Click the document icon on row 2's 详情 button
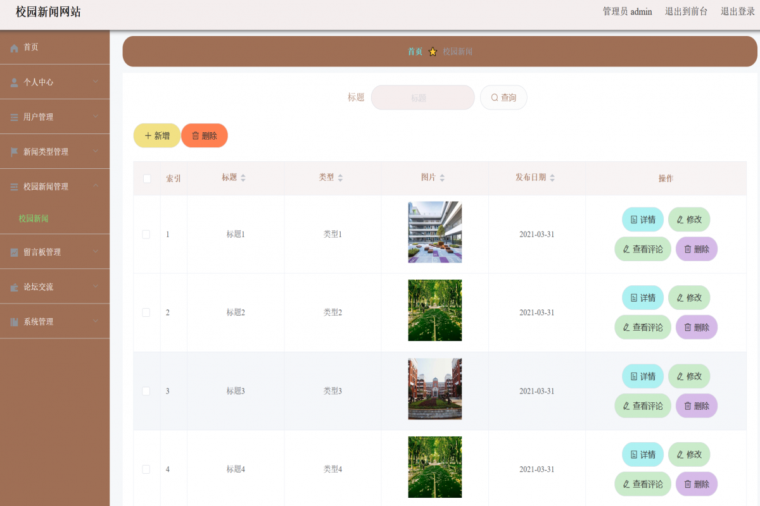Image resolution: width=760 pixels, height=506 pixels. (x=633, y=297)
